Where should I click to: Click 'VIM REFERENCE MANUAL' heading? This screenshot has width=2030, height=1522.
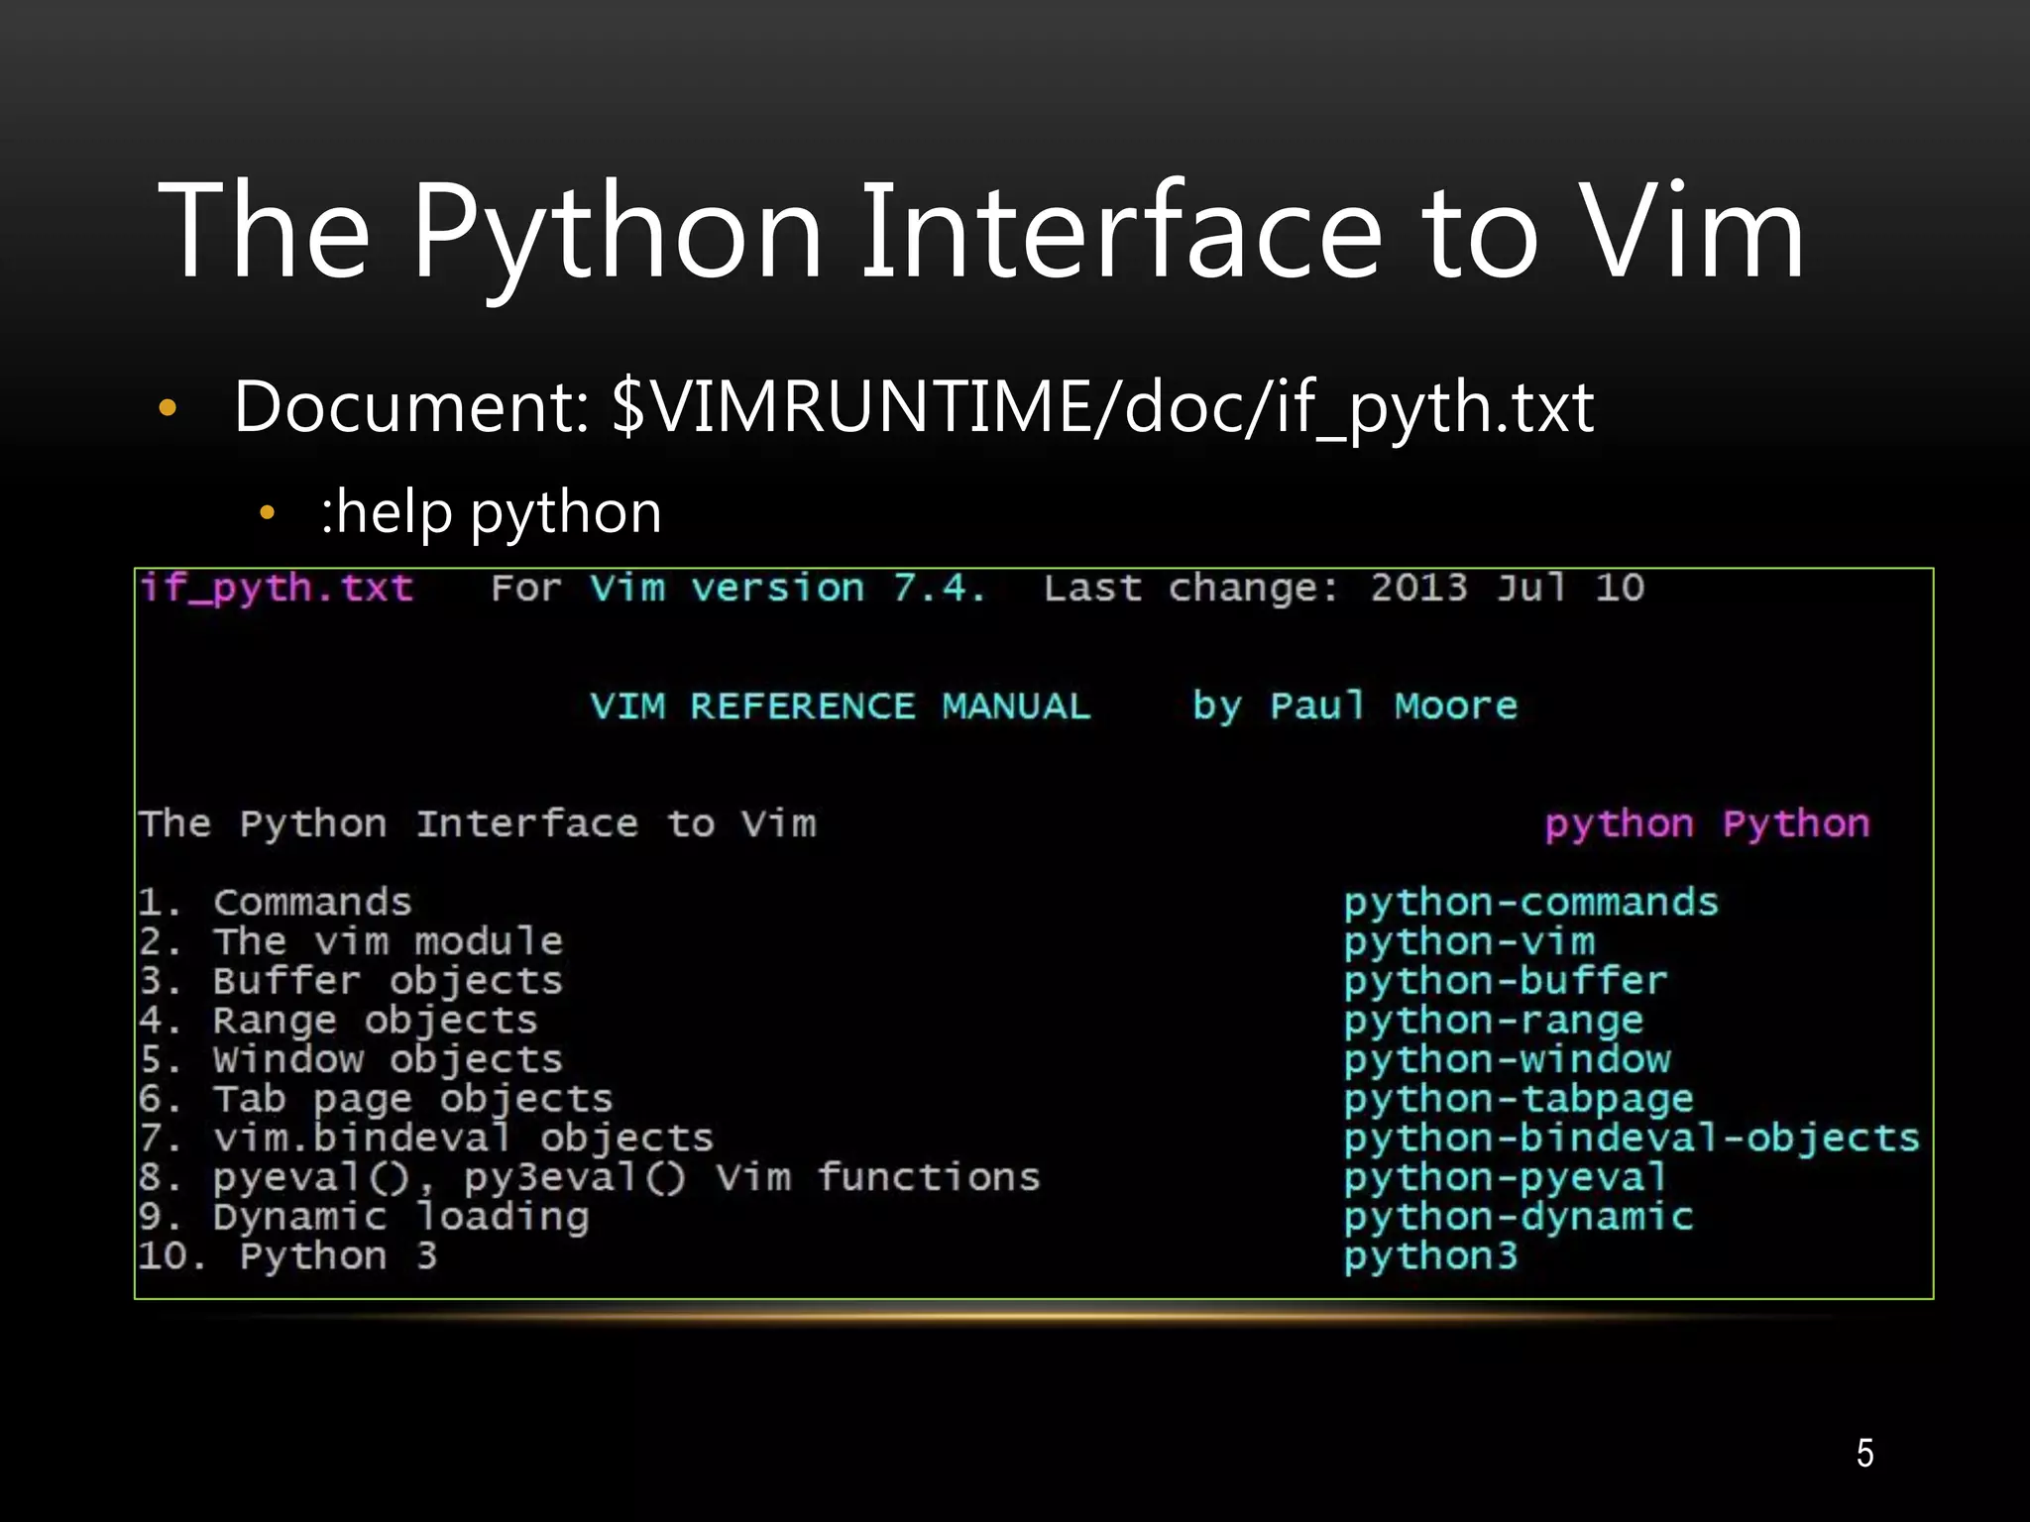pos(840,707)
